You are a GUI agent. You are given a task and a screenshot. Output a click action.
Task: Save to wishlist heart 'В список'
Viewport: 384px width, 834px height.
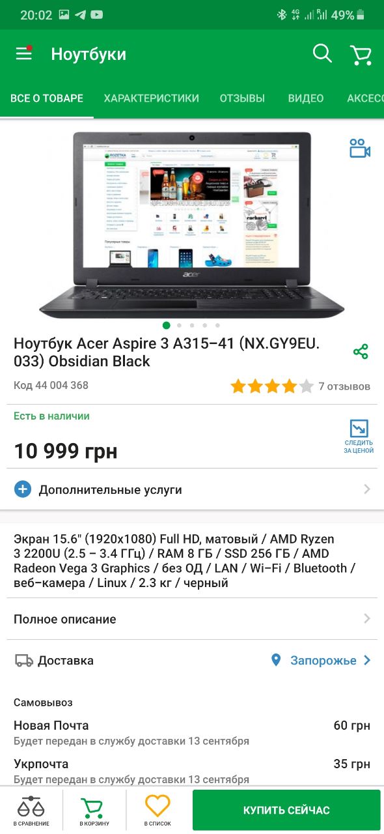(158, 811)
